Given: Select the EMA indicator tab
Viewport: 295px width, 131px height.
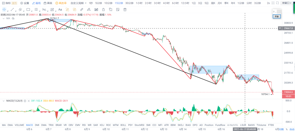Looking at the screenshot, I should (x=10, y=125).
